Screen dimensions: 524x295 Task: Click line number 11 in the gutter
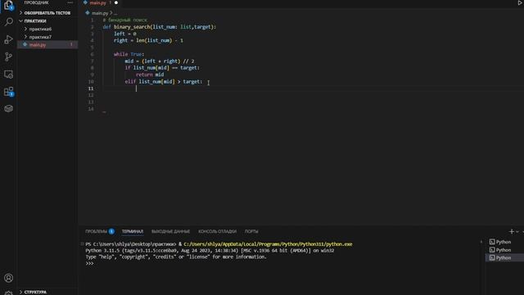(x=91, y=88)
